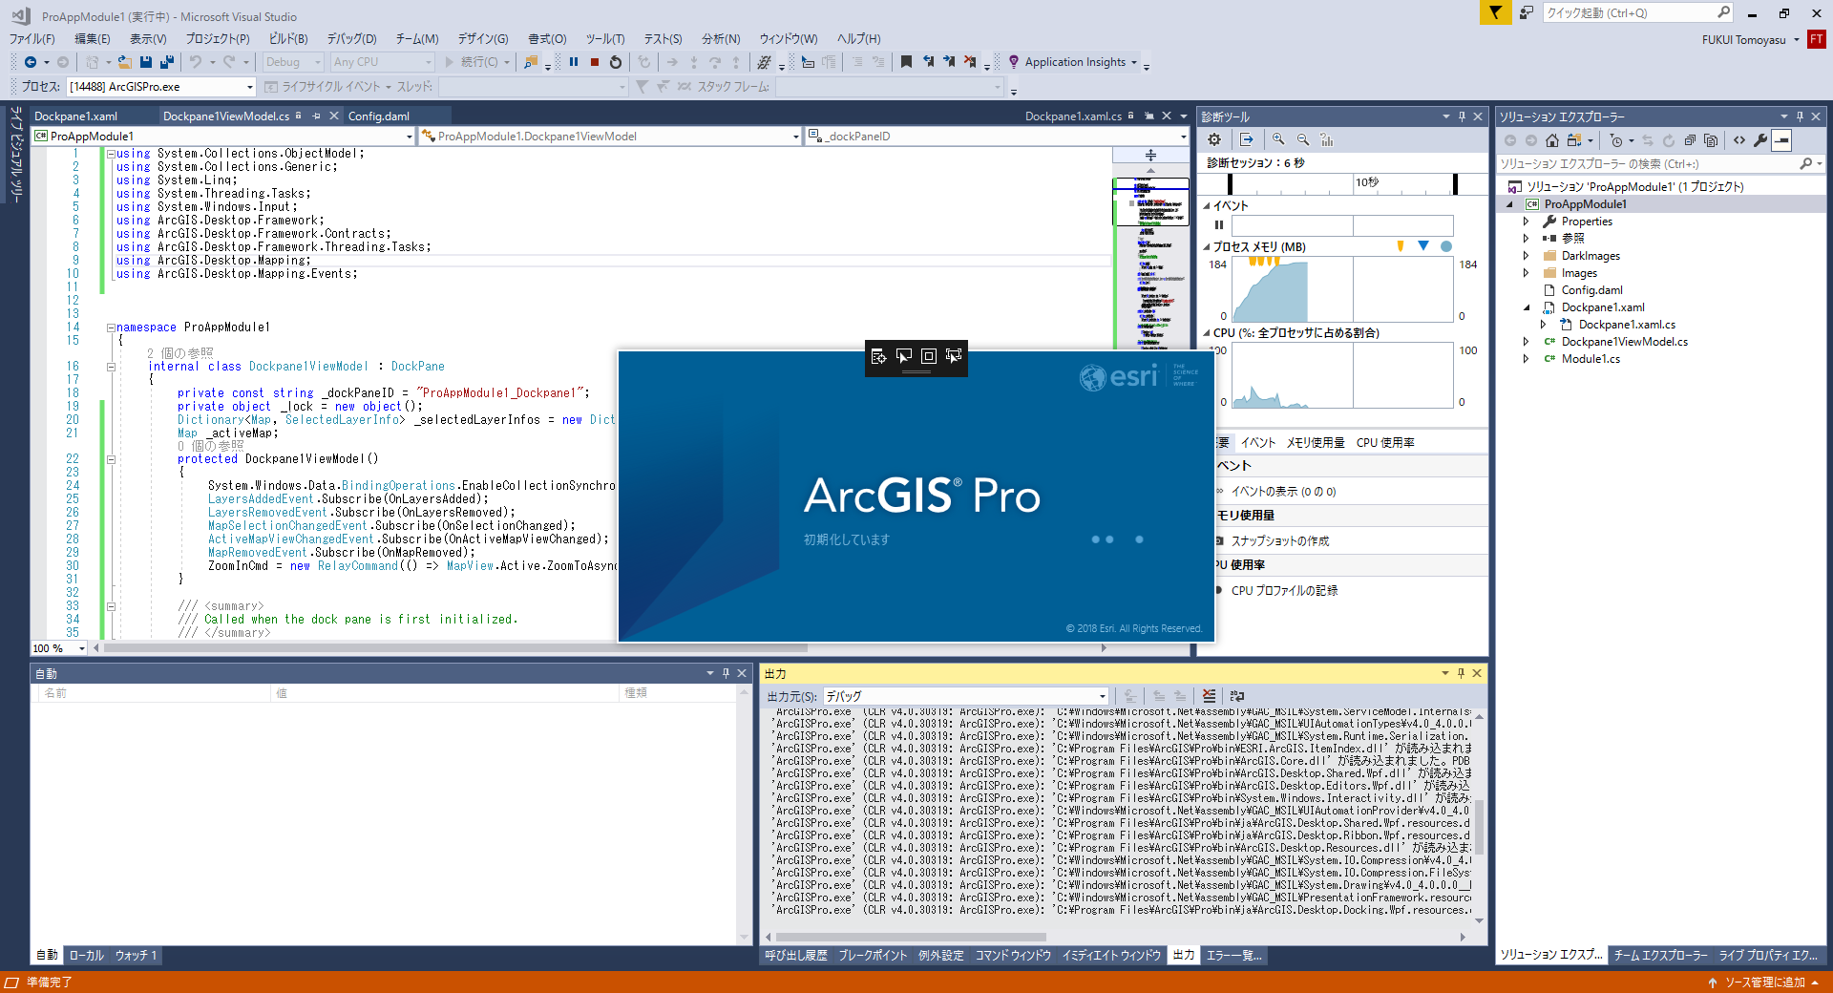Pause the events track in Diagnostic Tools
Image resolution: width=1833 pixels, height=993 pixels.
point(1219,225)
